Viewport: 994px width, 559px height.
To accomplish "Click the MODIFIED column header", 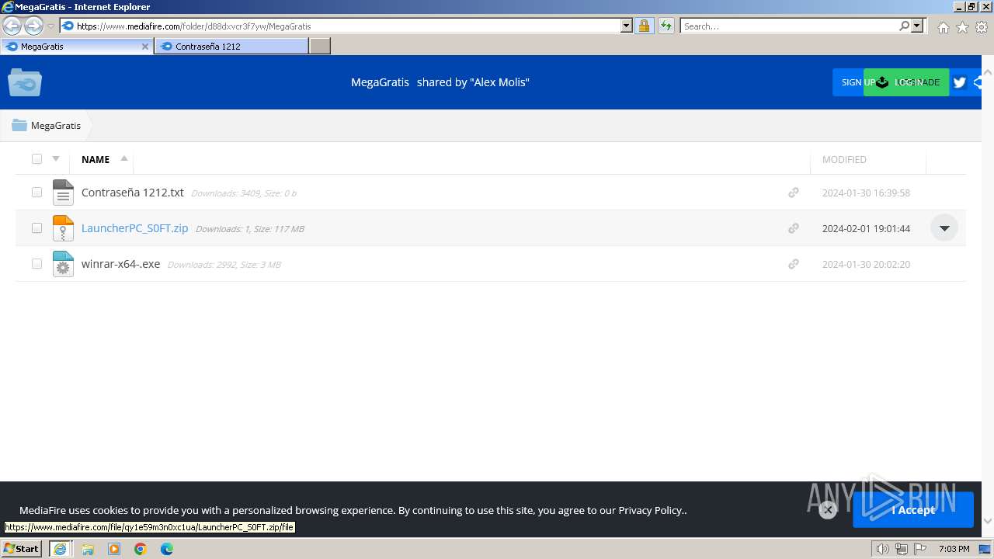I will pyautogui.click(x=844, y=159).
